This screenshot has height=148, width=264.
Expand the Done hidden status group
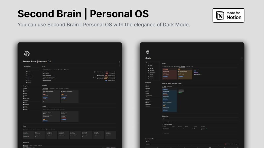[180, 93]
